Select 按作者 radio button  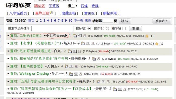(x=107, y=28)
